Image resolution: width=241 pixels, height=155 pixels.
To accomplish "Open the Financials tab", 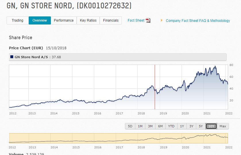I will point(111,20).
